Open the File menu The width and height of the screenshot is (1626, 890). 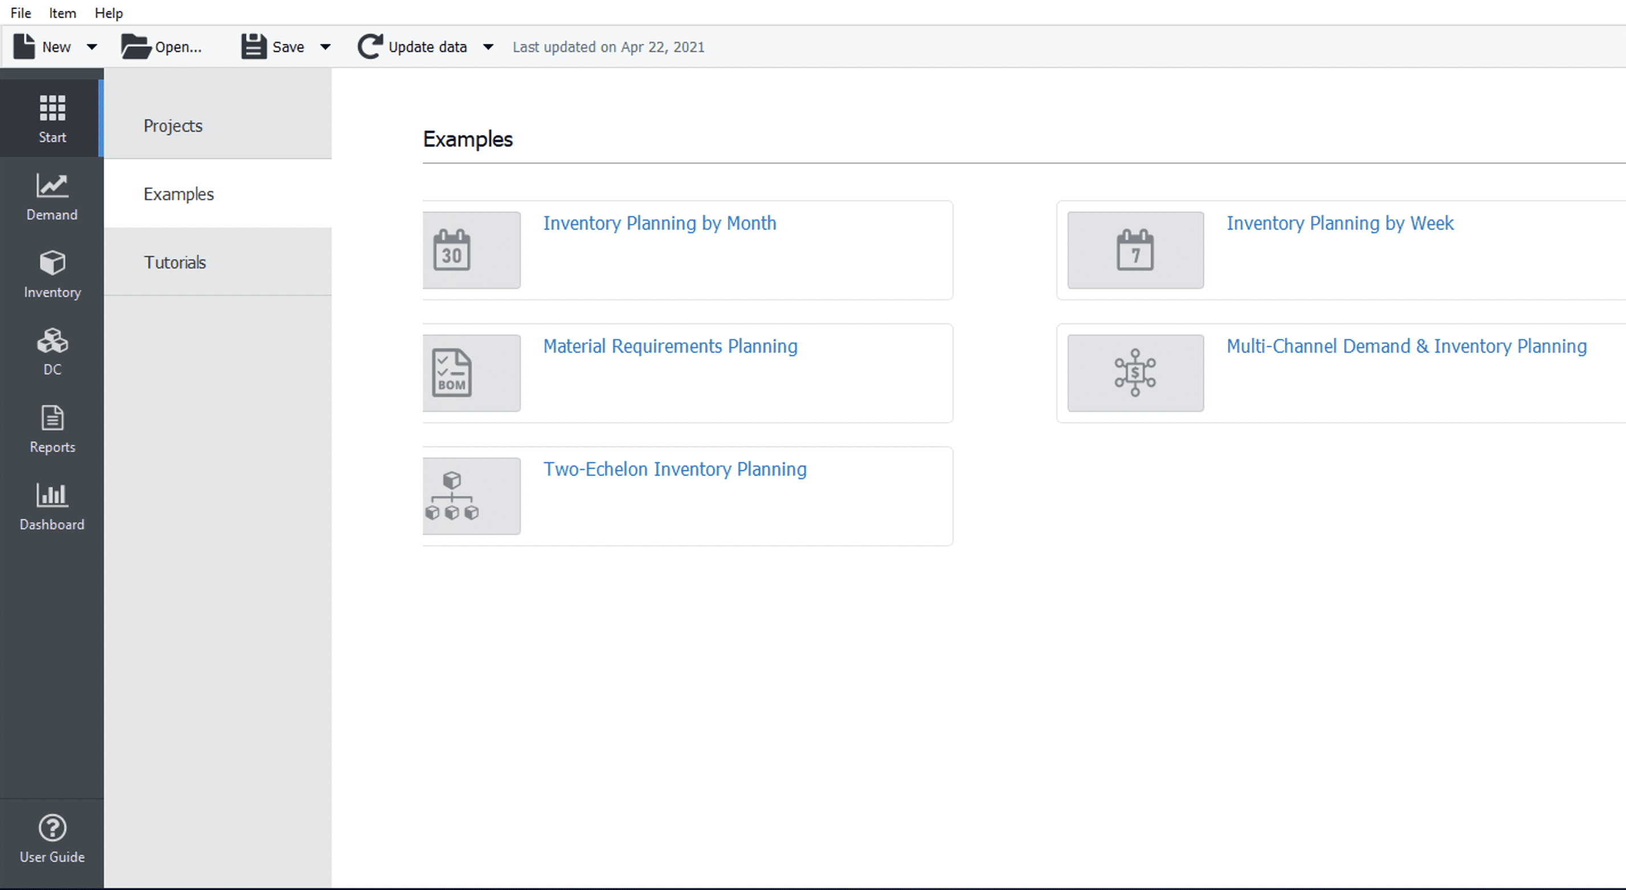(20, 13)
